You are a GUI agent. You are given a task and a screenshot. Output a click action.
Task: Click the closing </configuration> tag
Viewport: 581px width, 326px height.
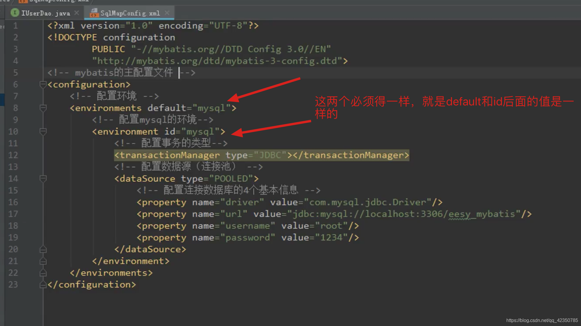click(92, 285)
